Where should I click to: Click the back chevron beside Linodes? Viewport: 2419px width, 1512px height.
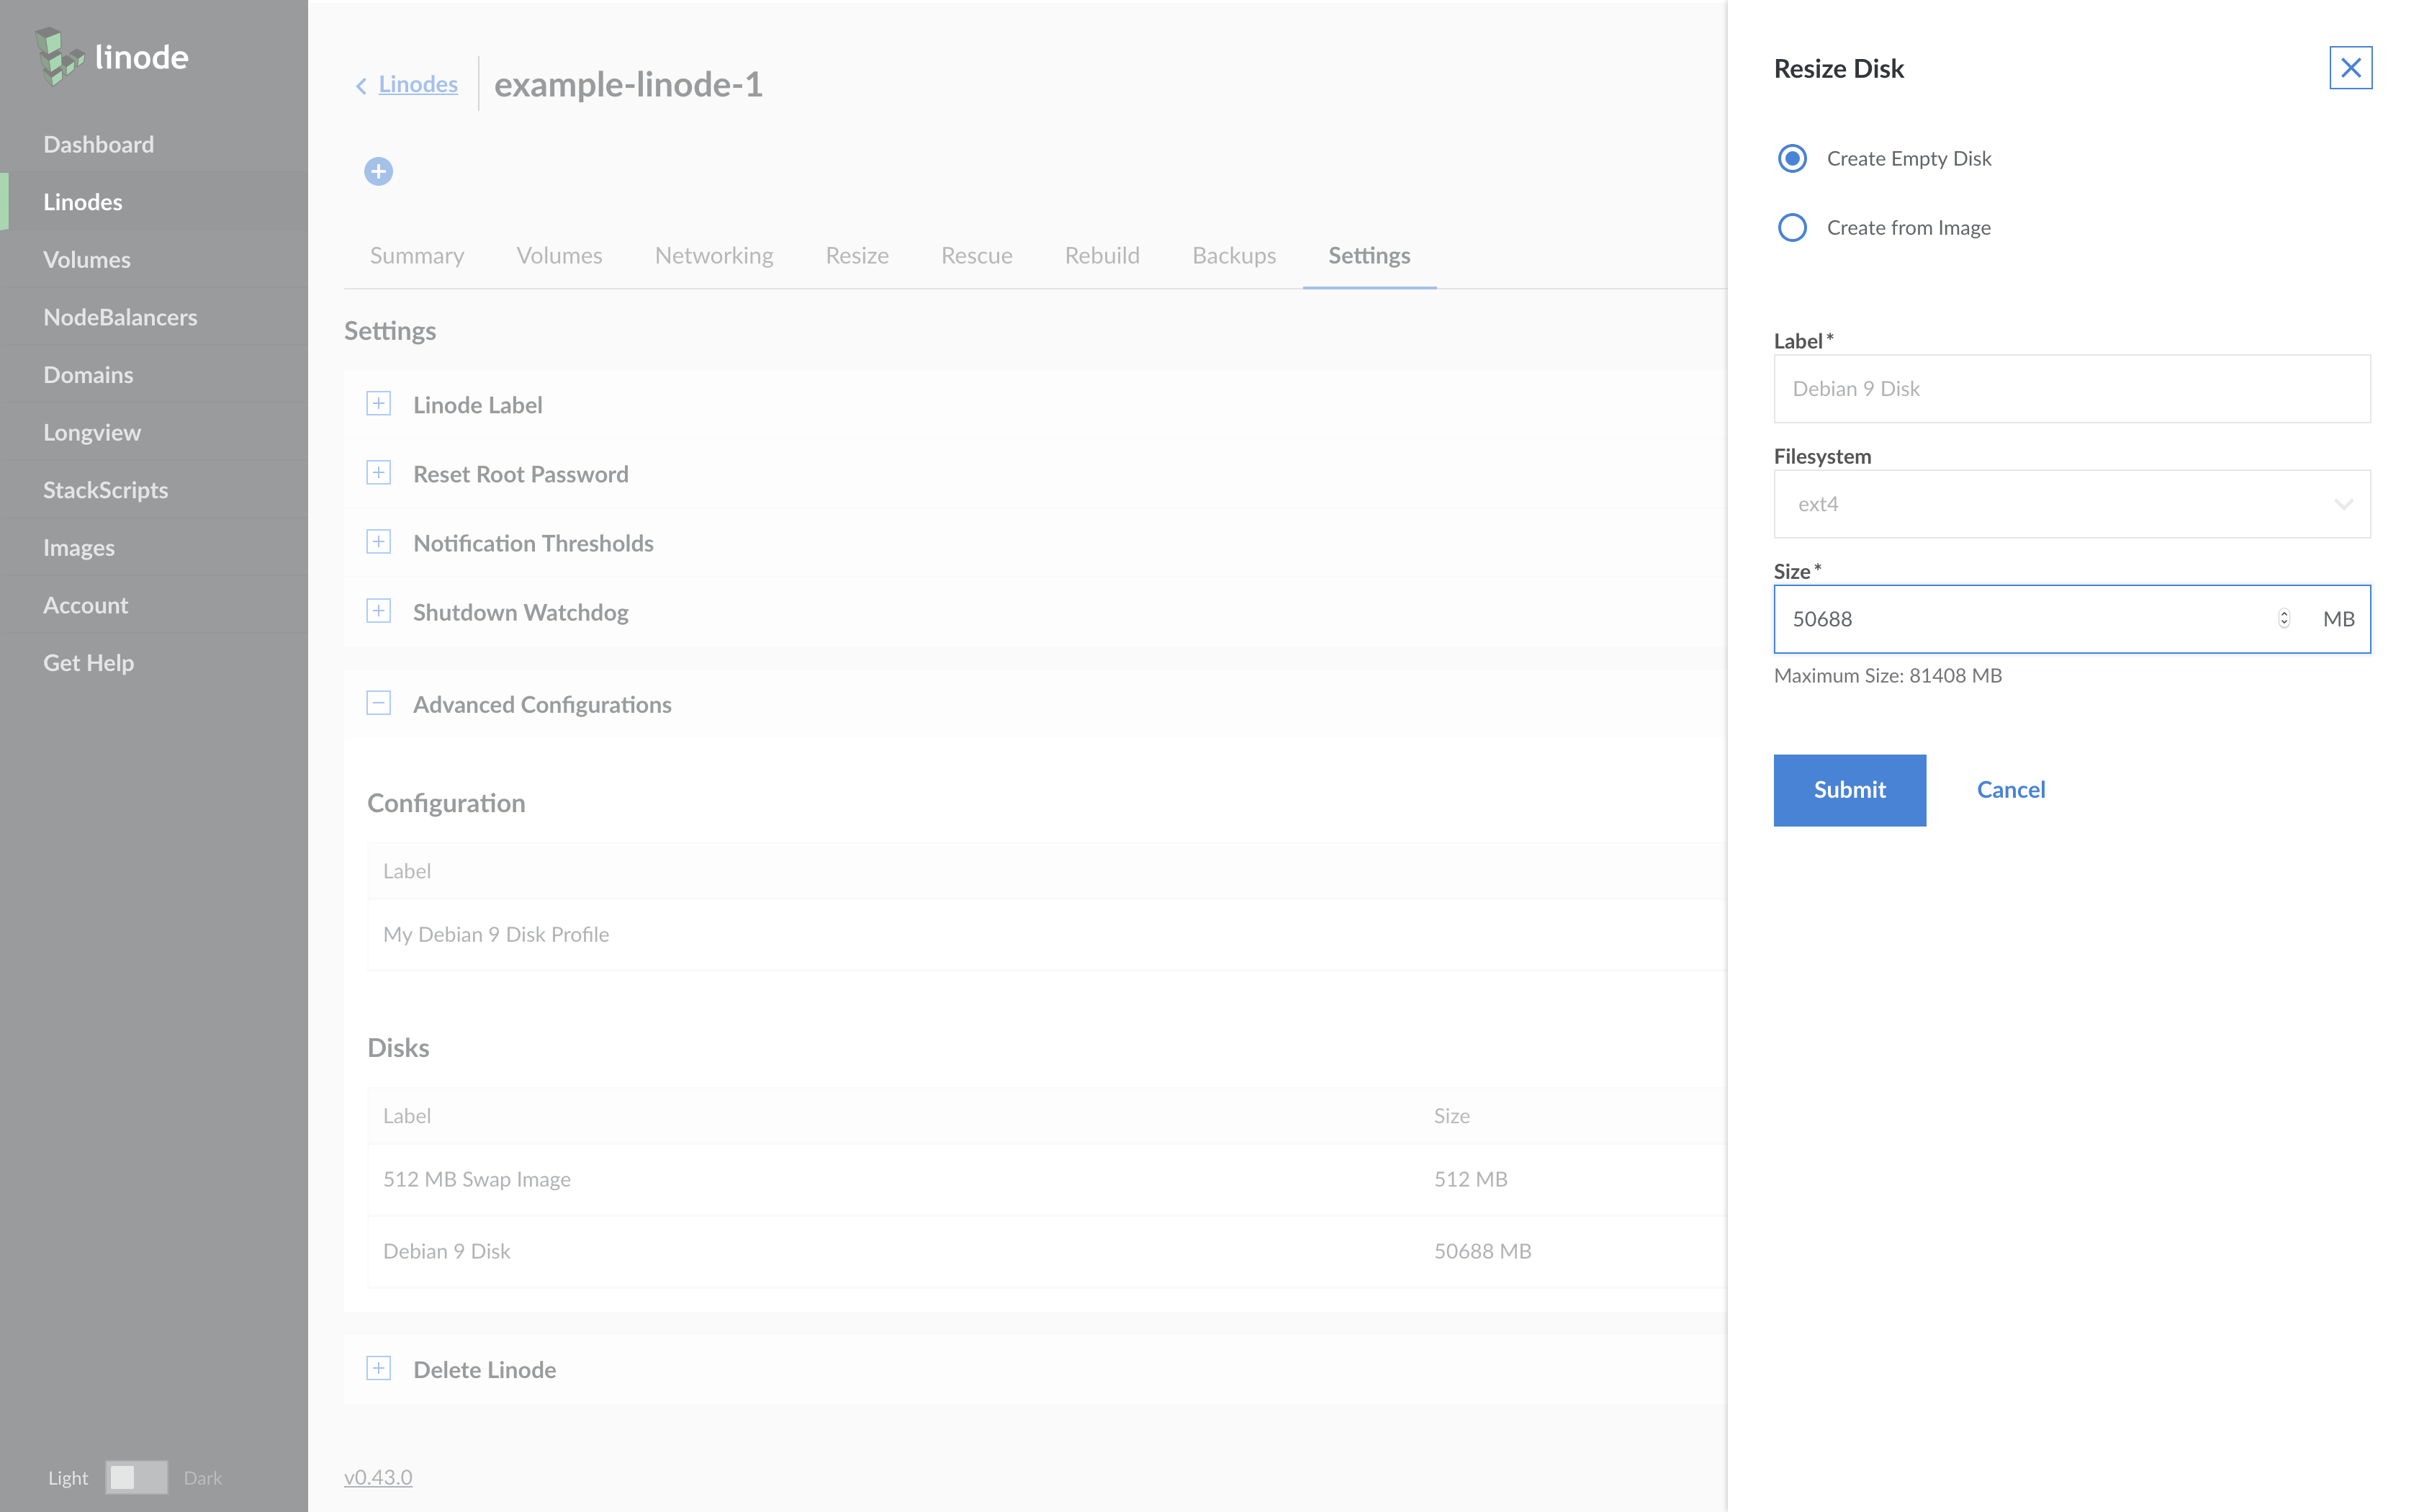[361, 86]
